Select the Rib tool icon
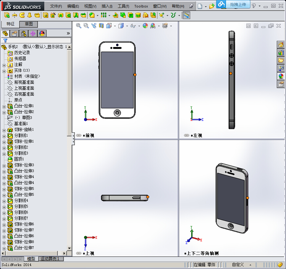 pyautogui.click(x=115, y=15)
